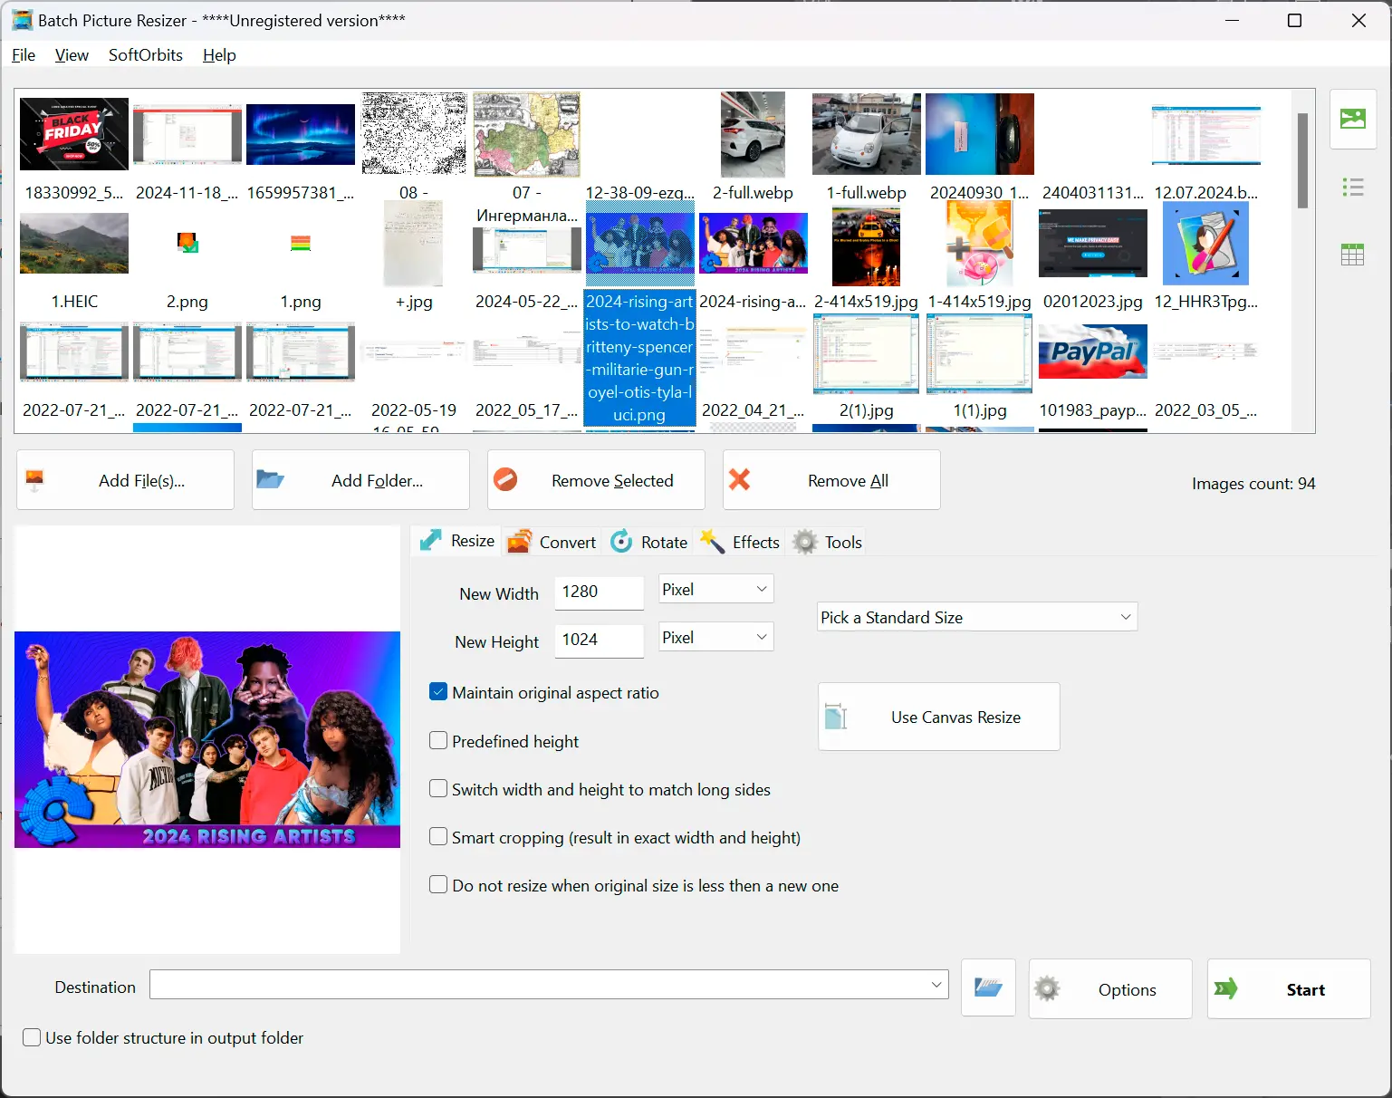Switch to list view mode in right sidebar
The image size is (1392, 1098).
click(x=1352, y=187)
